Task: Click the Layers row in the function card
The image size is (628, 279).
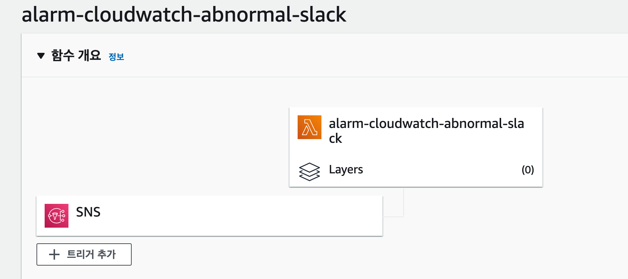Action: pyautogui.click(x=416, y=170)
